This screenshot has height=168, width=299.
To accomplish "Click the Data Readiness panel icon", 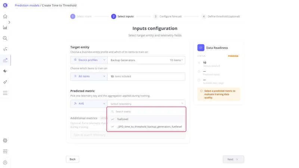I will click(201, 48).
